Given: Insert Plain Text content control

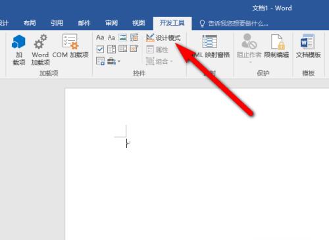Looking at the screenshot, I should (x=111, y=37).
